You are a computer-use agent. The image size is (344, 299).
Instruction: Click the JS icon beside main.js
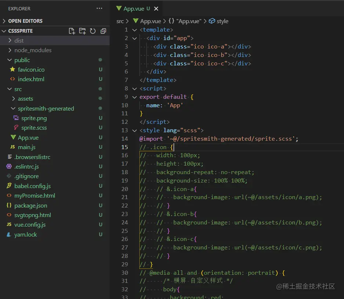click(12, 147)
